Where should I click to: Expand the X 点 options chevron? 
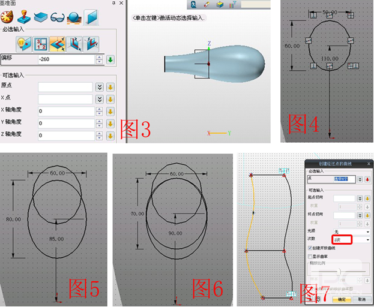tap(100, 99)
